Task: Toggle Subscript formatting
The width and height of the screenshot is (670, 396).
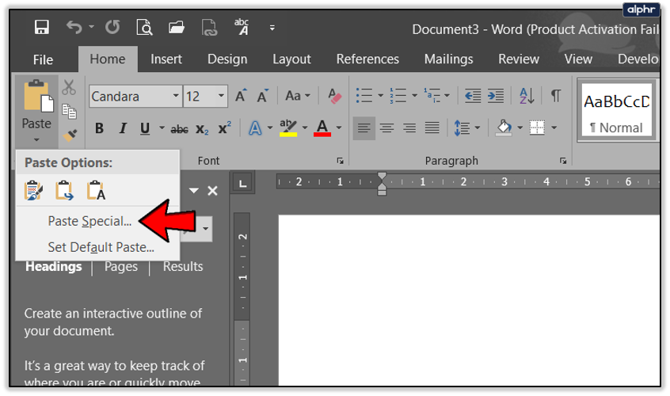Action: click(202, 129)
